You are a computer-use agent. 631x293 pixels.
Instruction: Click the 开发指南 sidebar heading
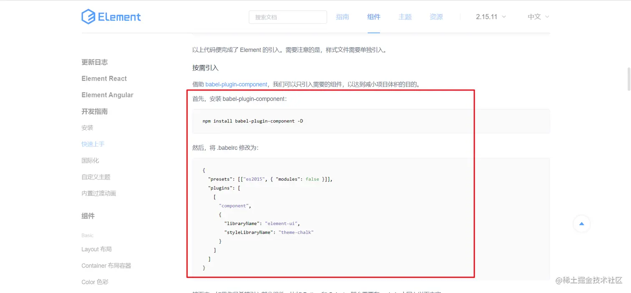coord(95,111)
